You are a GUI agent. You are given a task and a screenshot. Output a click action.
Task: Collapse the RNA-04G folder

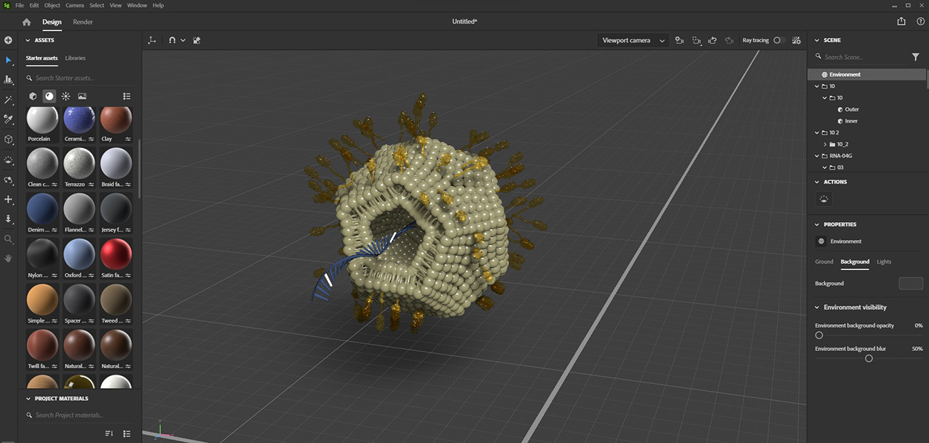(x=818, y=156)
